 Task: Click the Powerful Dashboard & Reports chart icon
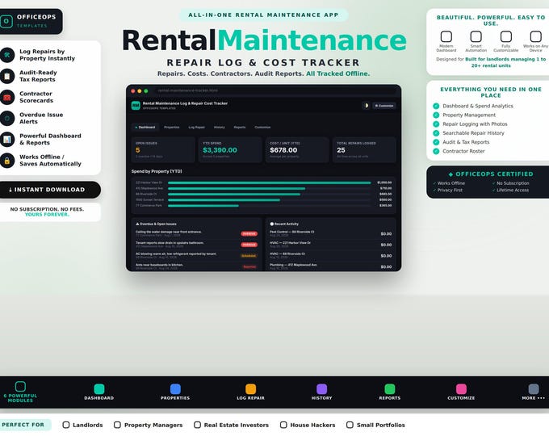click(x=7, y=140)
